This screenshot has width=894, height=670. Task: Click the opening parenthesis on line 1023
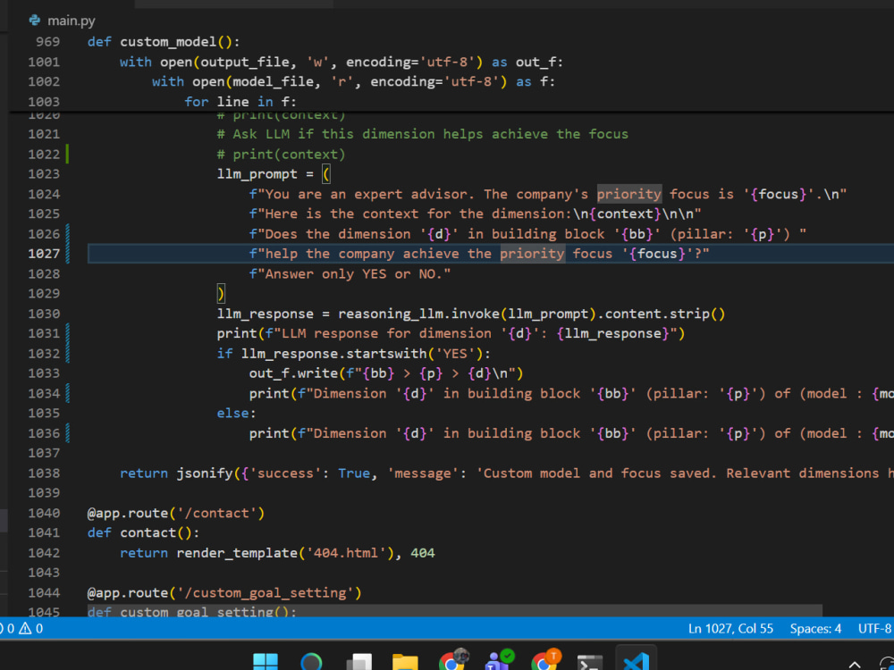(x=325, y=174)
